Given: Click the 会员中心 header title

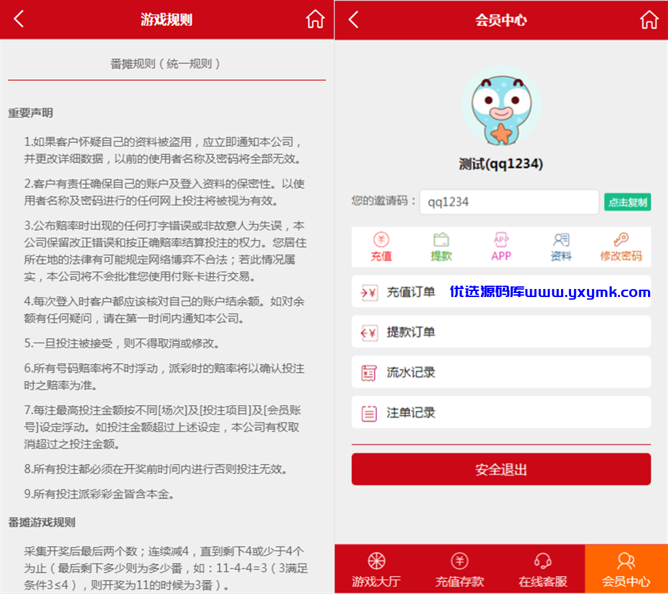Looking at the screenshot, I should click(x=501, y=20).
